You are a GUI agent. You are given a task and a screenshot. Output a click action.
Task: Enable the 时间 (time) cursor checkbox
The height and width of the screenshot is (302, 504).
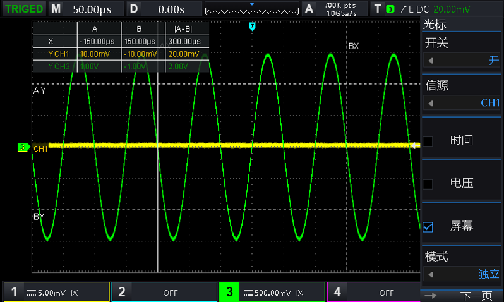coord(428,141)
